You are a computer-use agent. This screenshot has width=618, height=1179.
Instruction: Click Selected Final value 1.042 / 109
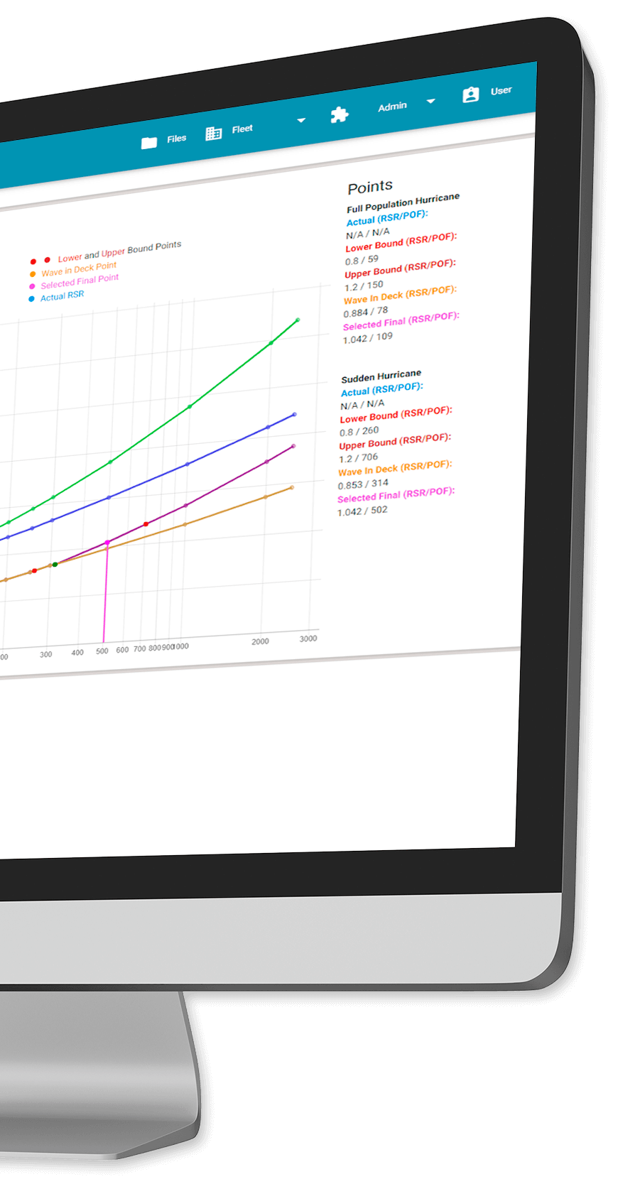coord(367,338)
